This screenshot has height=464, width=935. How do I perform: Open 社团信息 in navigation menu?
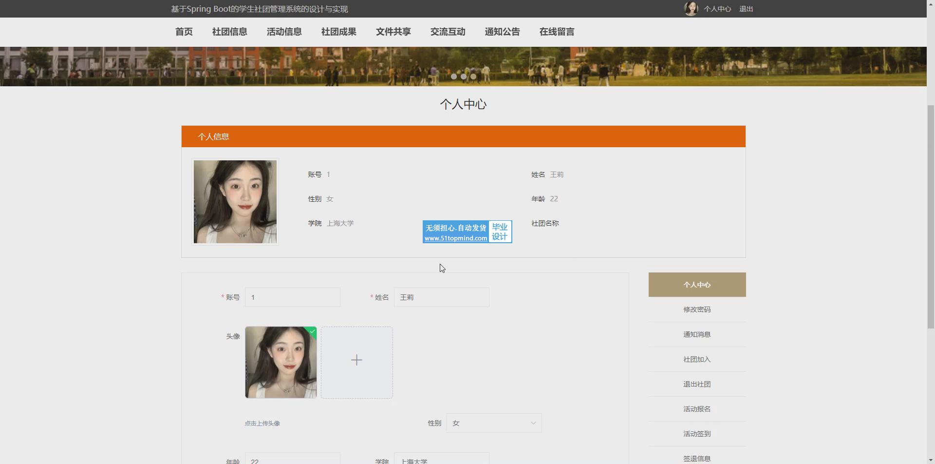click(x=229, y=32)
